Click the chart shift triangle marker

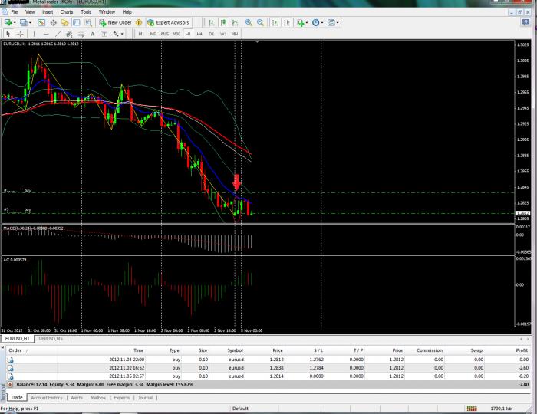tap(257, 41)
